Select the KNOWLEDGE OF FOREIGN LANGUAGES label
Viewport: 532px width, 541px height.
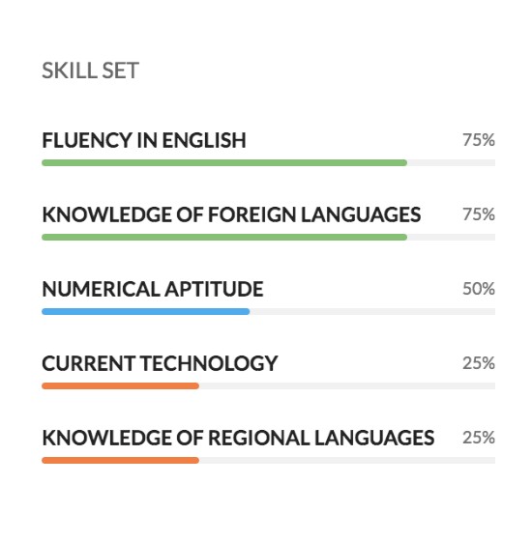click(231, 214)
